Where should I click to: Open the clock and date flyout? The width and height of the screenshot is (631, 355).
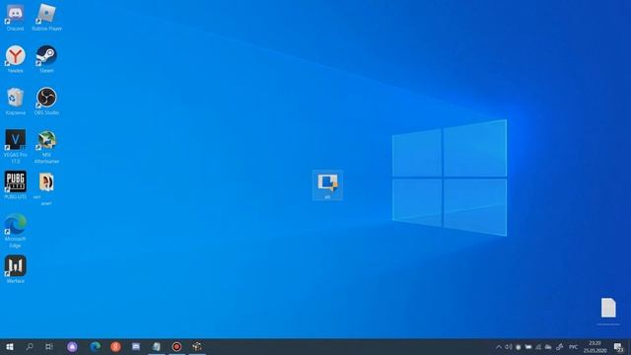coord(595,347)
